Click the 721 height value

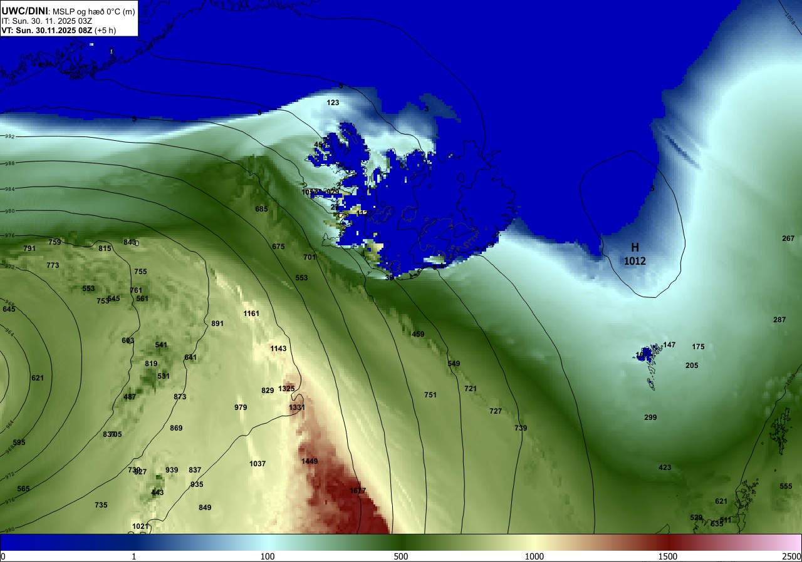pyautogui.click(x=471, y=389)
